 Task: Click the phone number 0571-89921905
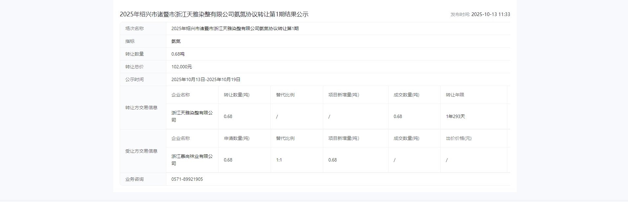point(187,179)
